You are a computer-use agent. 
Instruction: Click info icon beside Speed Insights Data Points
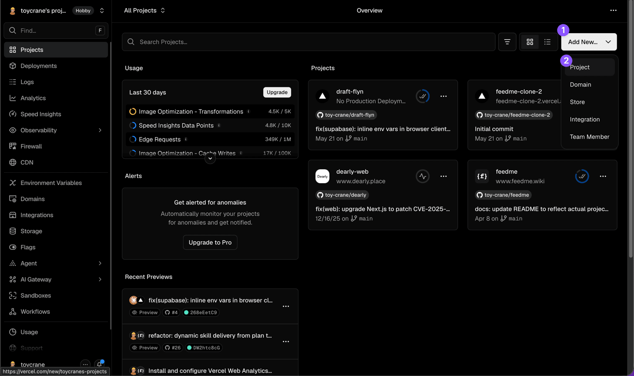(x=219, y=125)
